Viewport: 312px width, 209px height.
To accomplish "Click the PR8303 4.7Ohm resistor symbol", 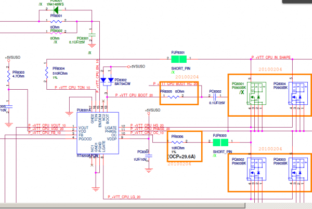I will click(8, 76).
